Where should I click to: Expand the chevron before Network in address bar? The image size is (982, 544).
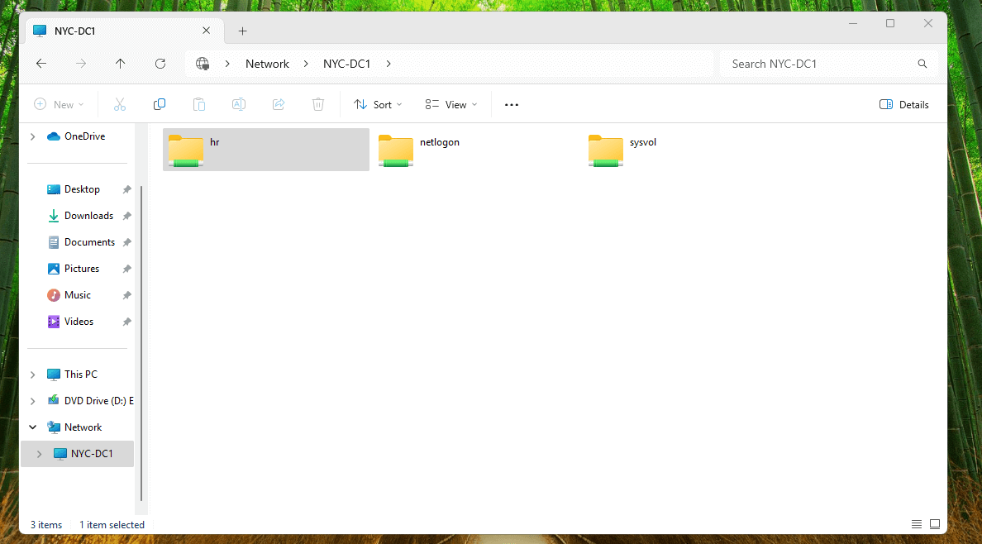tap(227, 64)
